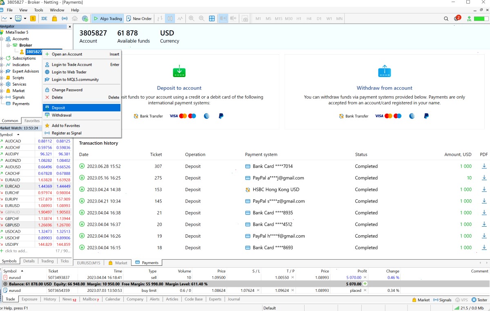
Task: Take a screenshot with camera icon
Action: click(245, 18)
